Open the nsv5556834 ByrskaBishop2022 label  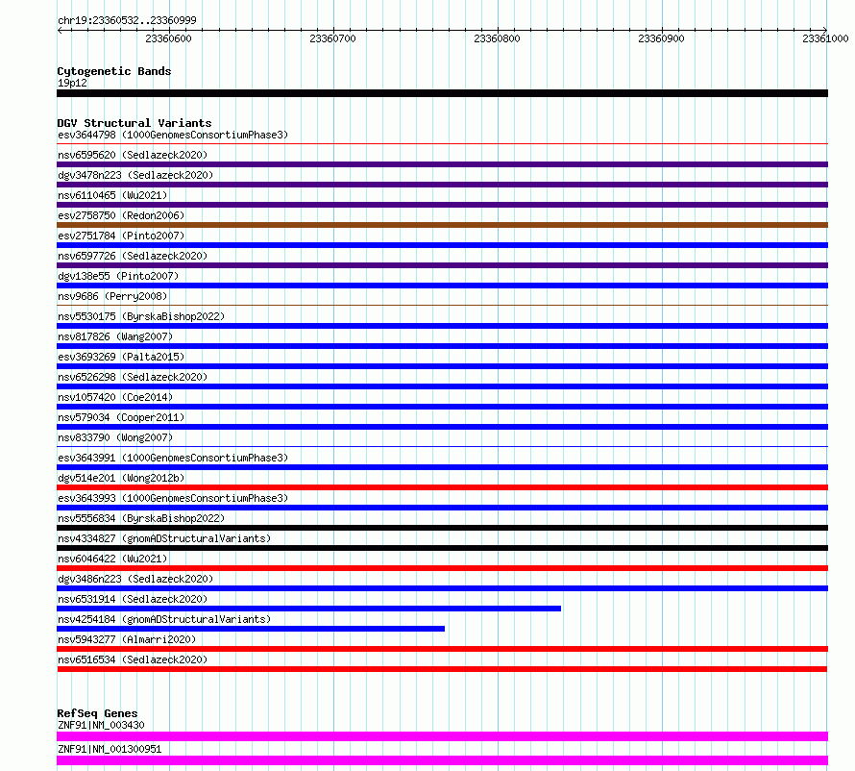point(141,518)
